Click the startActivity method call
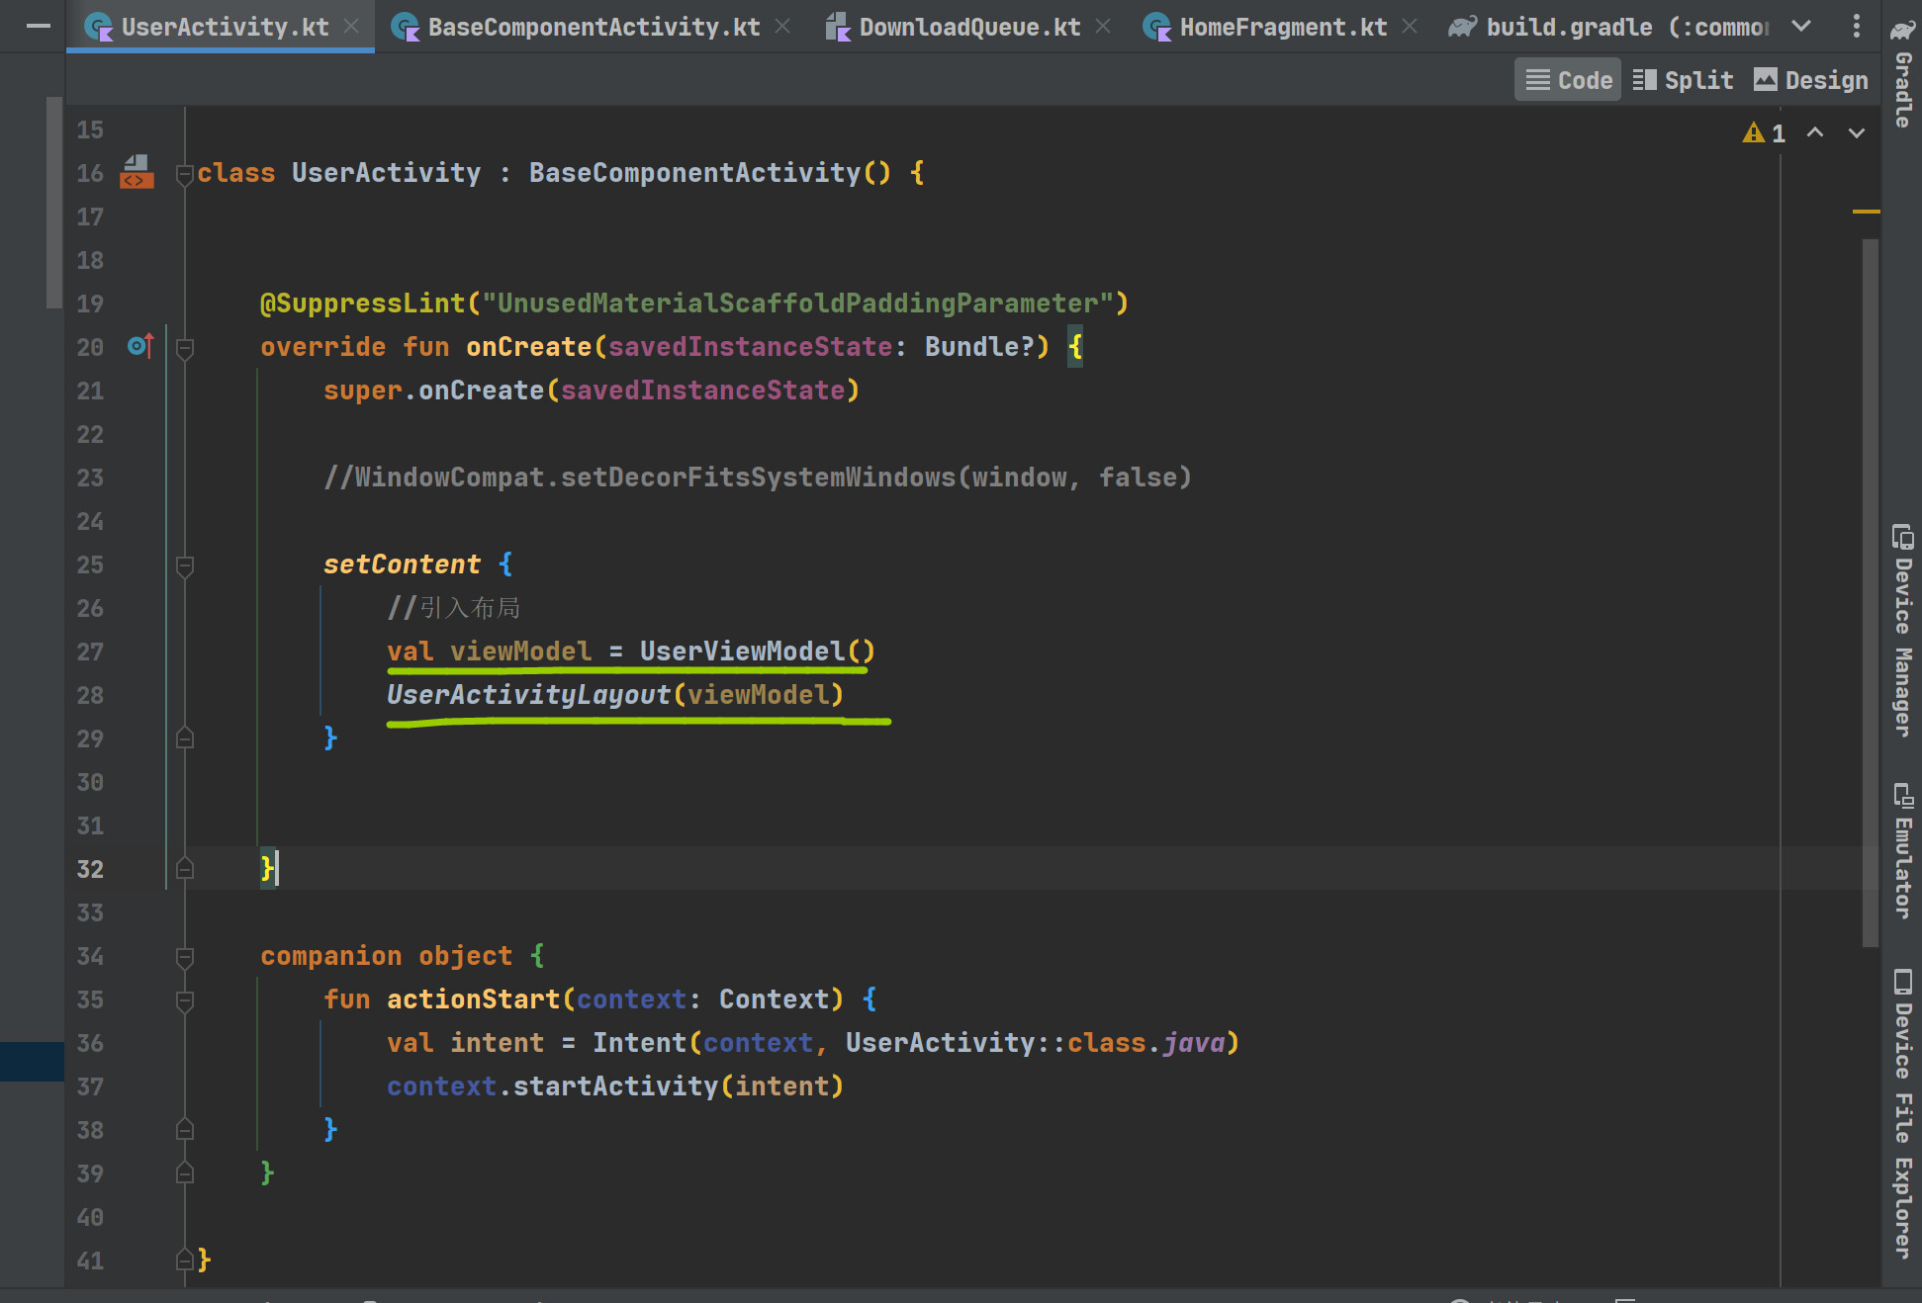The height and width of the screenshot is (1303, 1922). (615, 1086)
